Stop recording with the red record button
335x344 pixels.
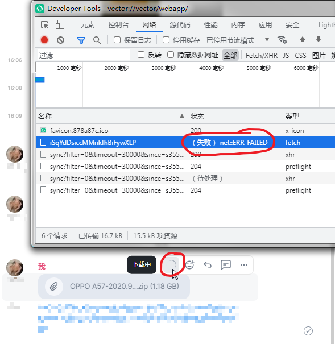click(x=44, y=40)
